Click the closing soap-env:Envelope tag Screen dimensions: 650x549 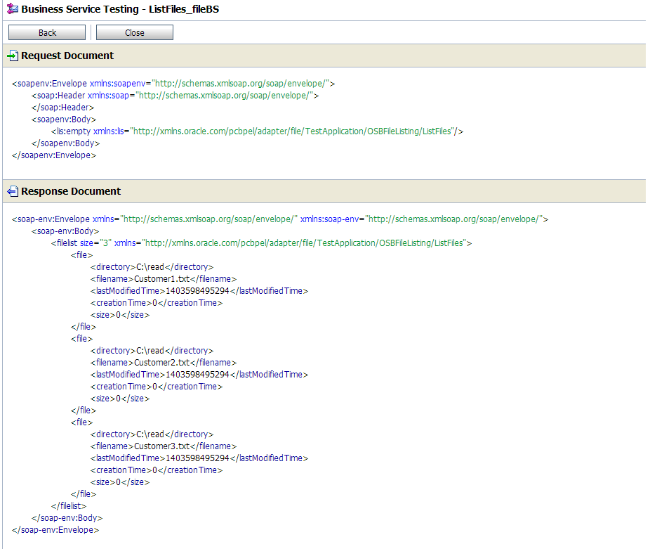[x=55, y=530]
